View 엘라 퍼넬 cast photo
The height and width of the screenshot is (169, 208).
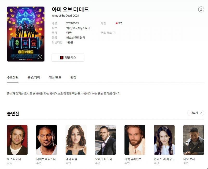[76, 140]
